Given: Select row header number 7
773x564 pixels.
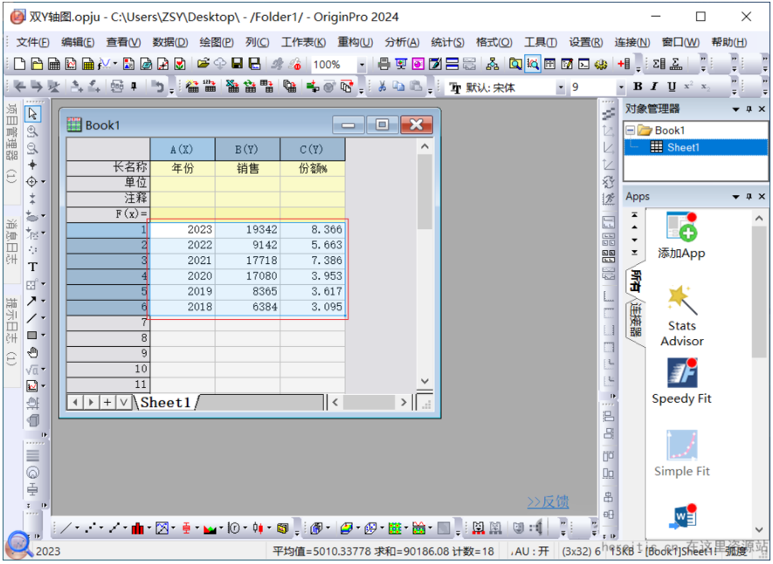Looking at the screenshot, I should (x=108, y=323).
